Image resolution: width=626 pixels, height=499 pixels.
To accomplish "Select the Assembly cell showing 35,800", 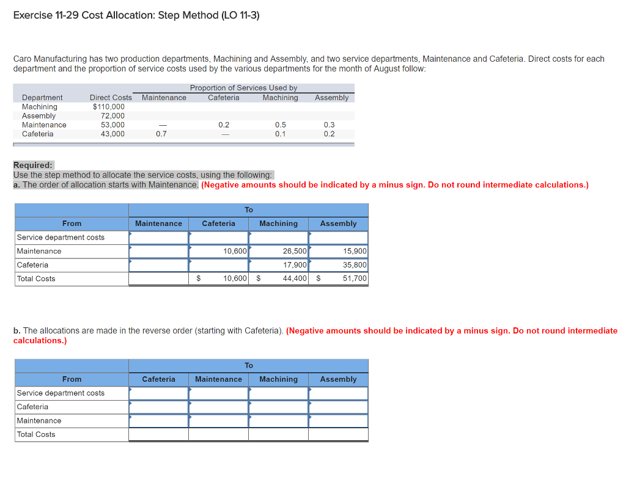I will 338,264.
